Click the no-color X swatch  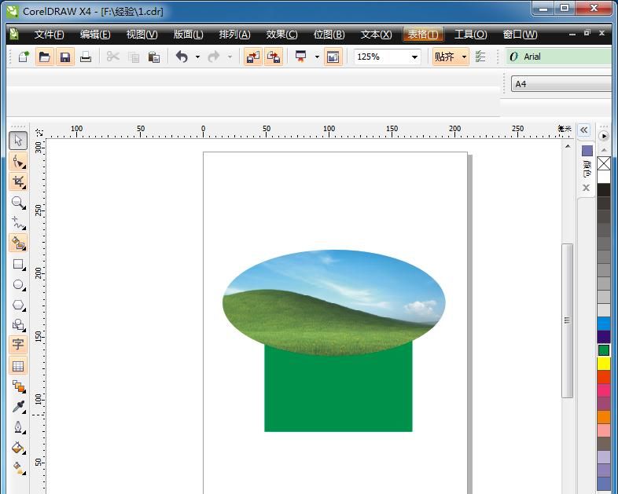click(x=603, y=163)
